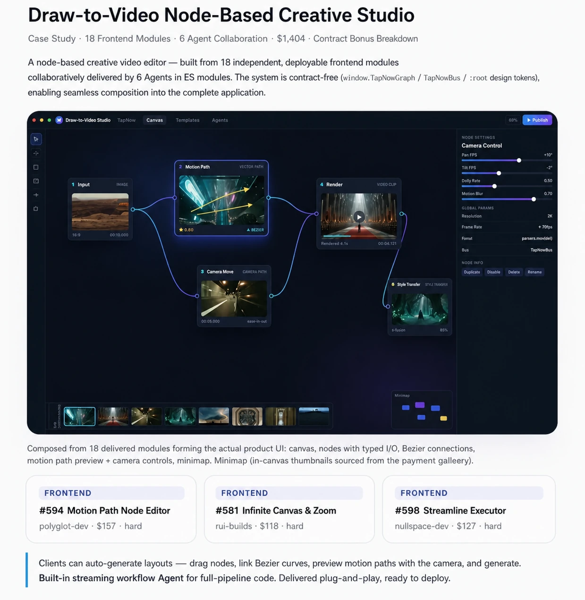Click the output port of Motion Path node
Image resolution: width=585 pixels, height=600 pixels.
(x=268, y=198)
